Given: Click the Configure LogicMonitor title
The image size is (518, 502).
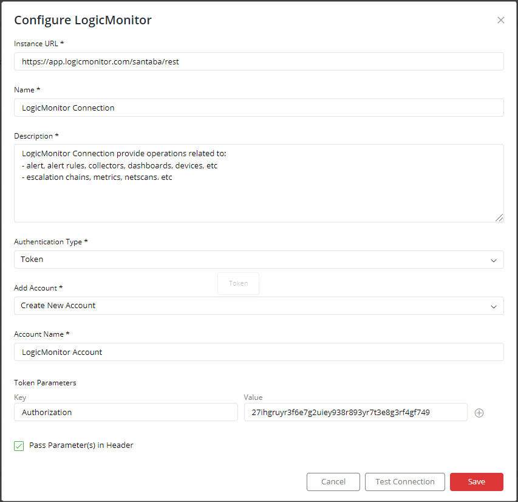Looking at the screenshot, I should click(83, 20).
